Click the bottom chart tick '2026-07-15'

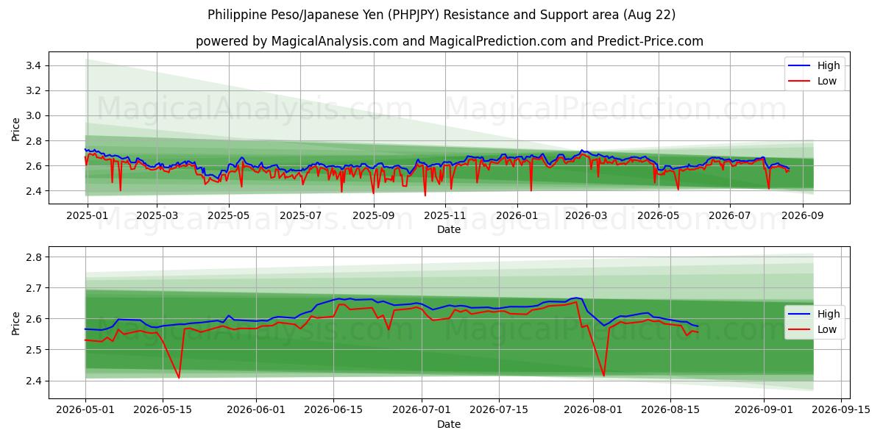pyautogui.click(x=499, y=410)
